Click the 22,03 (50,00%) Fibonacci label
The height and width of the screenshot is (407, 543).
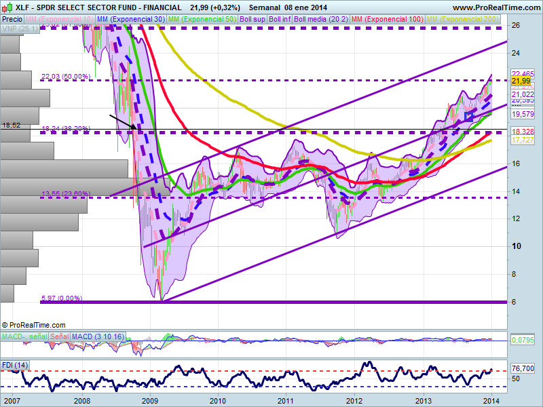point(66,76)
